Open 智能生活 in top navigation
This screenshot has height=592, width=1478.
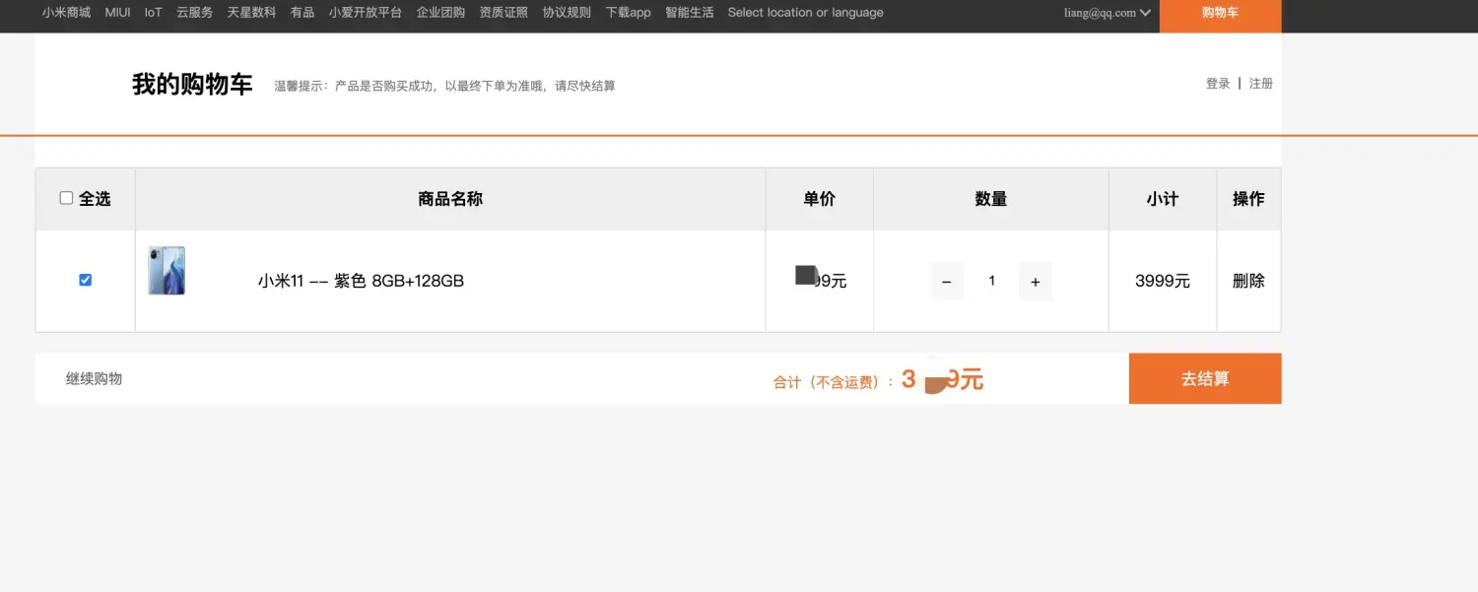click(x=689, y=13)
